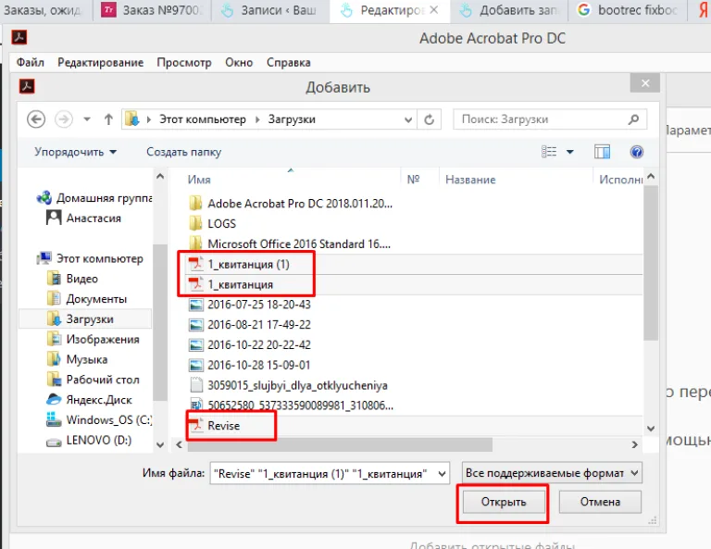Image resolution: width=711 pixels, height=549 pixels.
Task: Focus the Поиск: Загрузки search field
Action: click(550, 119)
